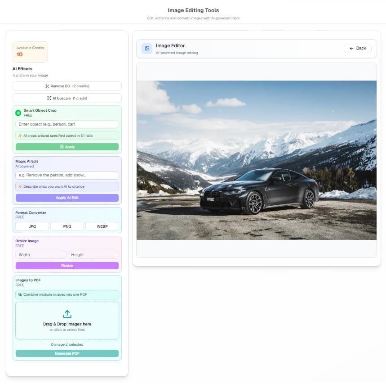Click the Available Credits card
Viewport: 386px width, 384px height.
pyautogui.click(x=30, y=52)
